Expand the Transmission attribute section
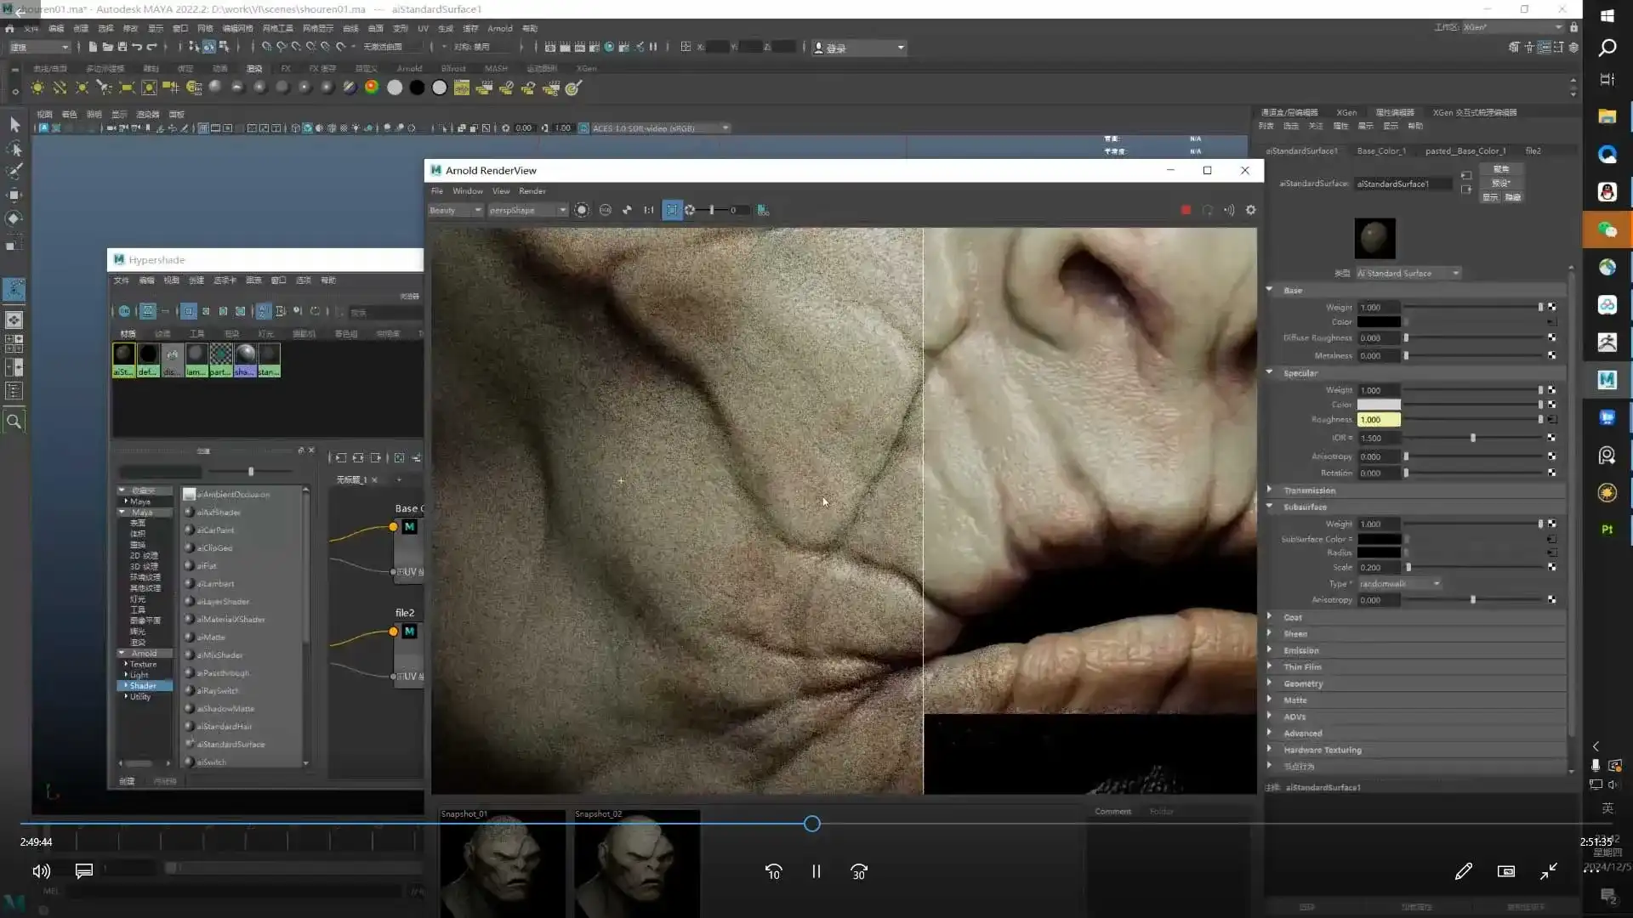The image size is (1633, 918). click(x=1309, y=490)
